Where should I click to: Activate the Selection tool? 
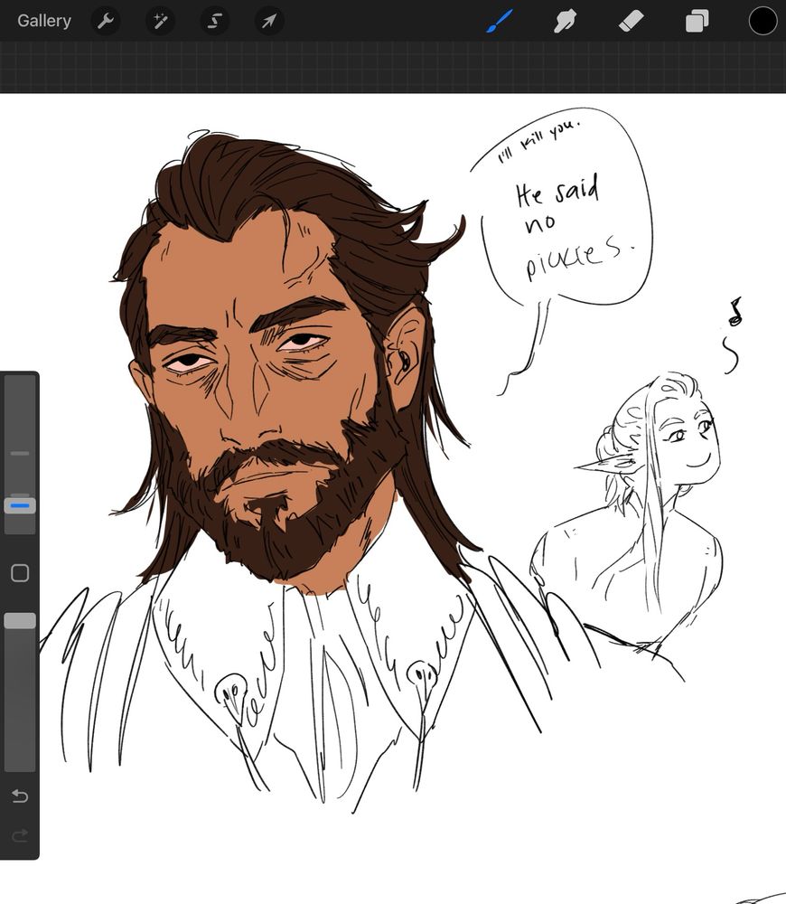pyautogui.click(x=214, y=22)
